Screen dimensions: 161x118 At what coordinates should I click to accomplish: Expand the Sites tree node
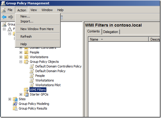pyautogui.click(x=10, y=99)
